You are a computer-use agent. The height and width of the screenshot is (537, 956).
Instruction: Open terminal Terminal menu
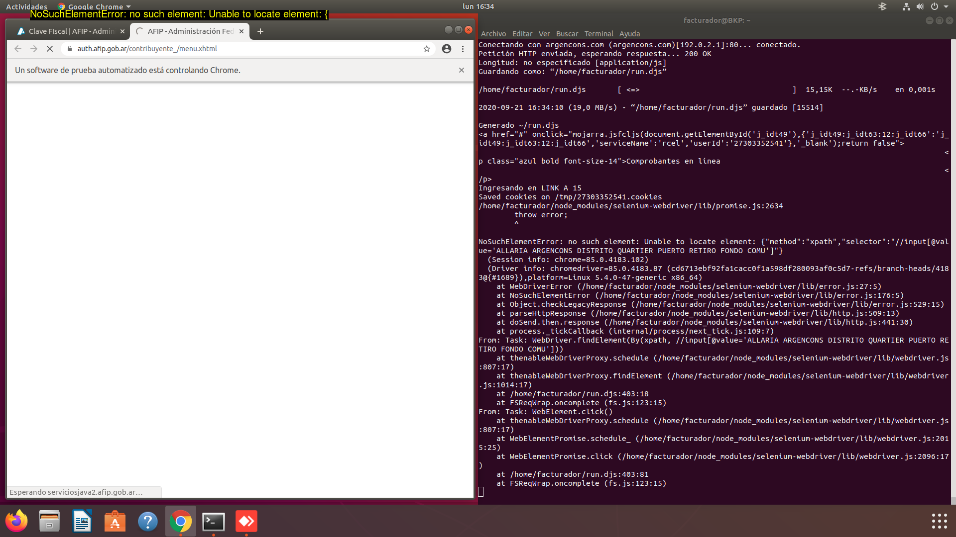click(599, 34)
